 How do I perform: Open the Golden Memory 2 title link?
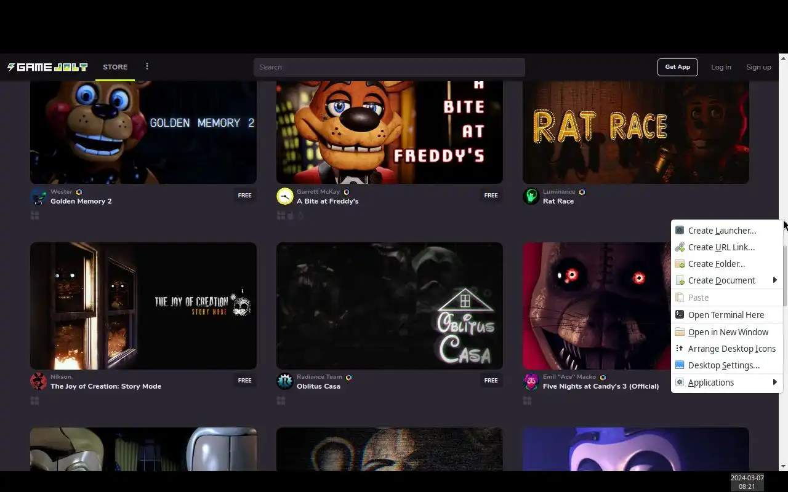(81, 201)
